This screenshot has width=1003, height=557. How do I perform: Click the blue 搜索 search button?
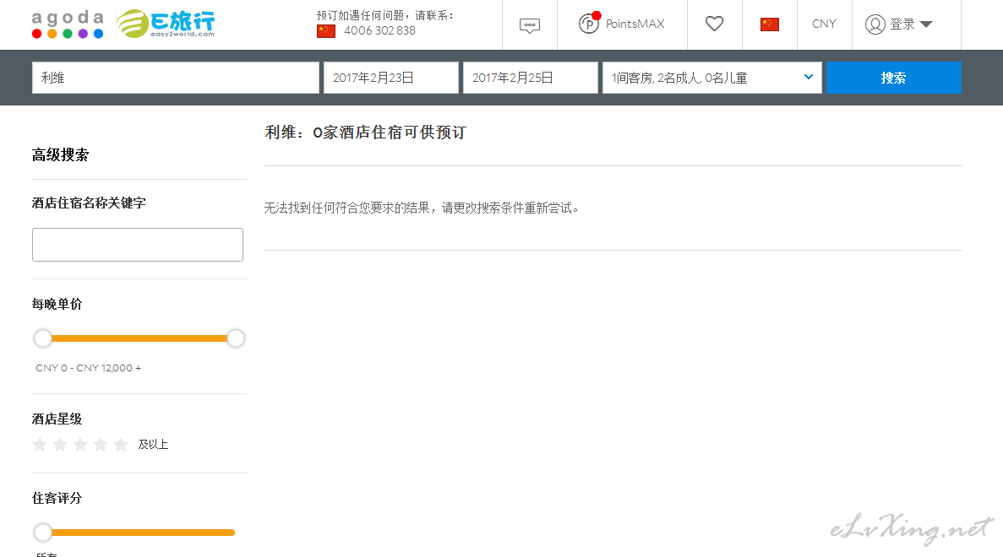tap(893, 78)
